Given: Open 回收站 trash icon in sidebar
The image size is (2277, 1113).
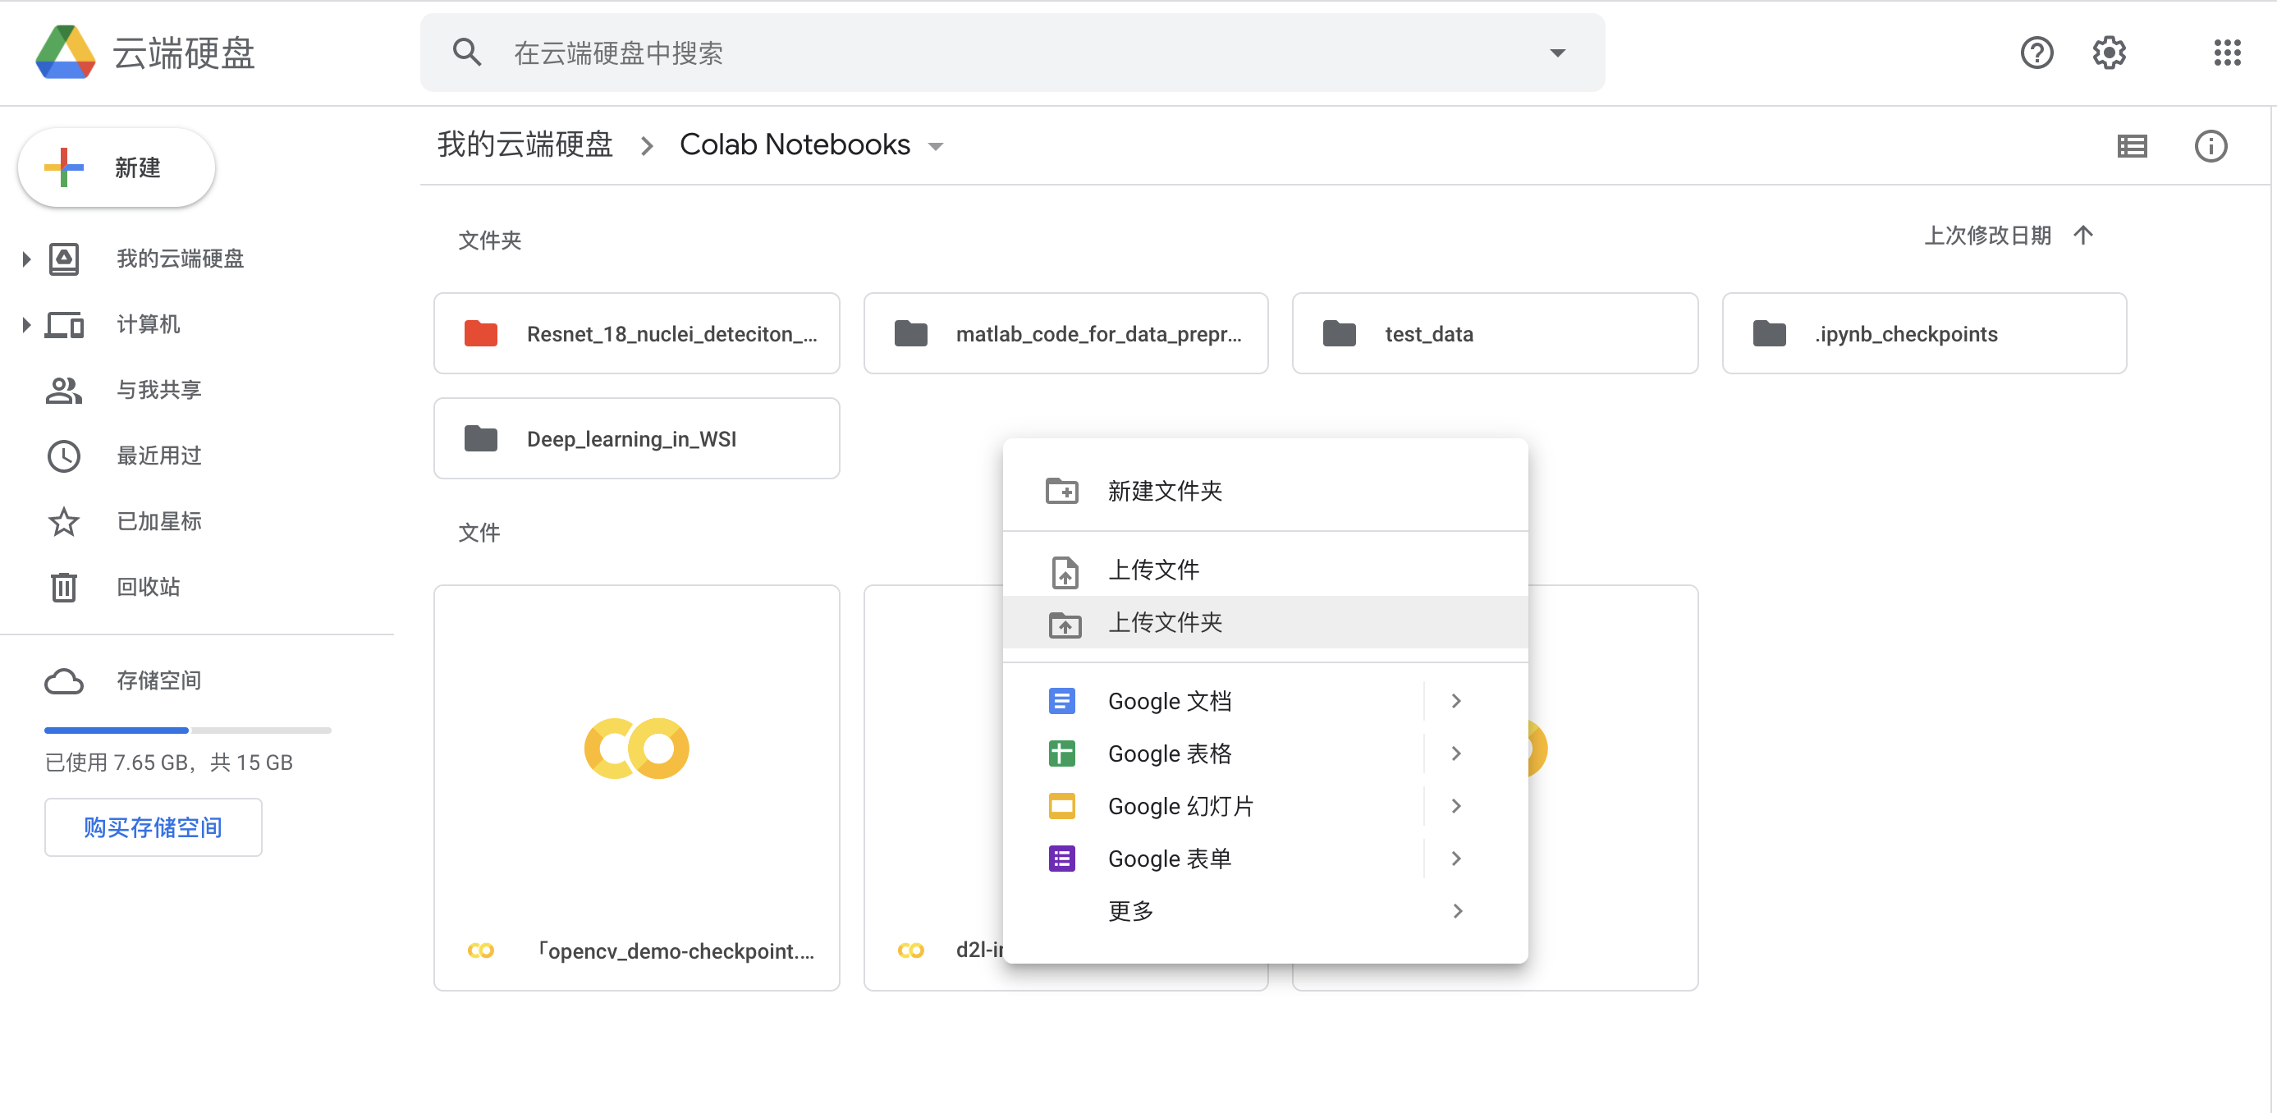Looking at the screenshot, I should tap(64, 586).
